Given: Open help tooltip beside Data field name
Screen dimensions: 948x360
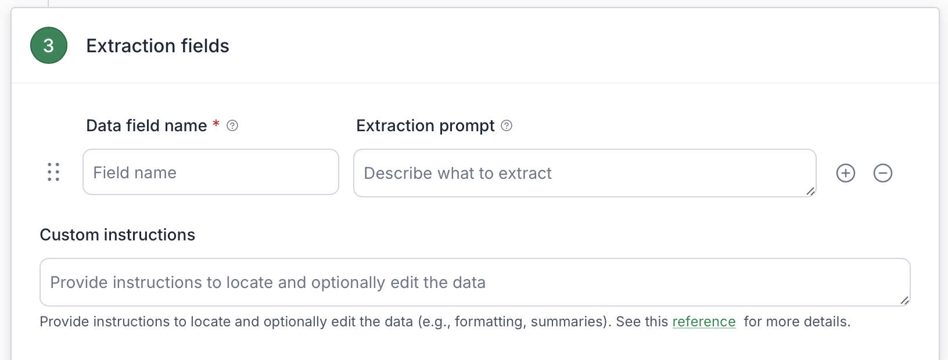Looking at the screenshot, I should pos(232,125).
